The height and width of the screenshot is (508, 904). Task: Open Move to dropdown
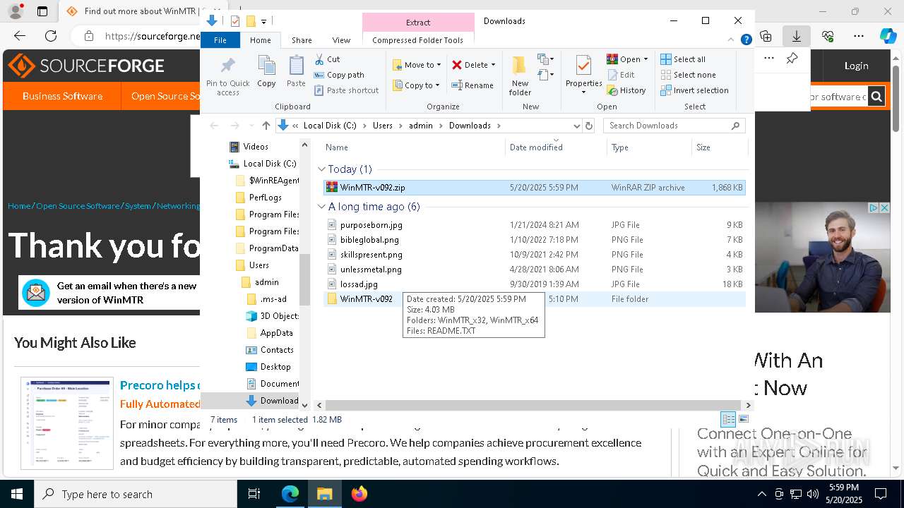coord(417,65)
